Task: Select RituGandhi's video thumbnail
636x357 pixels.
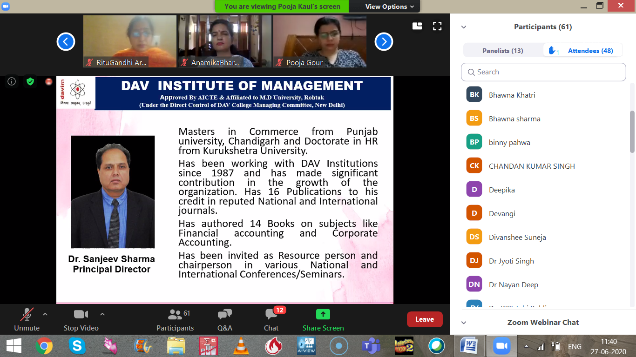Action: pos(130,41)
